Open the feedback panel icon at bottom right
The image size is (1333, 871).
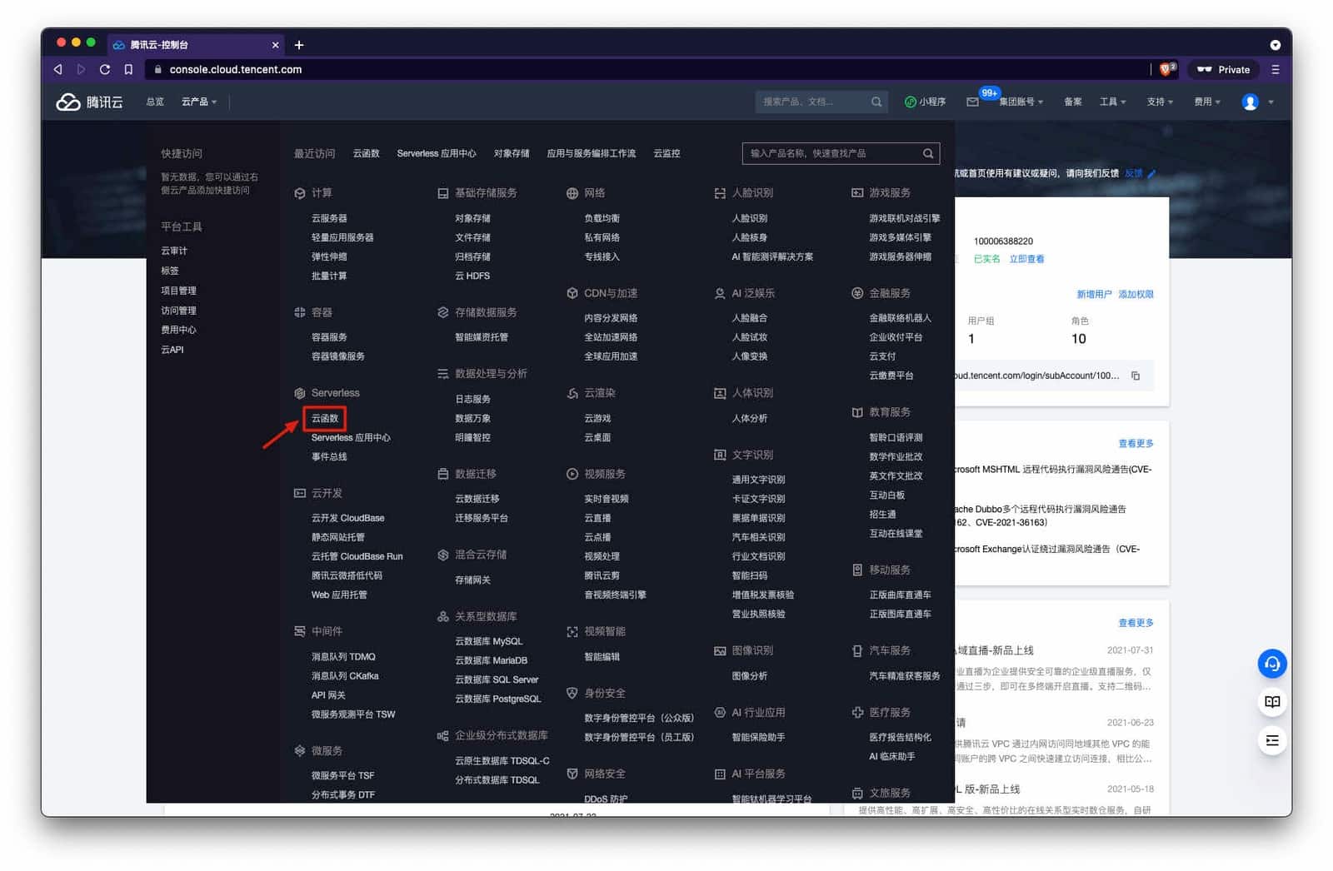[x=1271, y=740]
